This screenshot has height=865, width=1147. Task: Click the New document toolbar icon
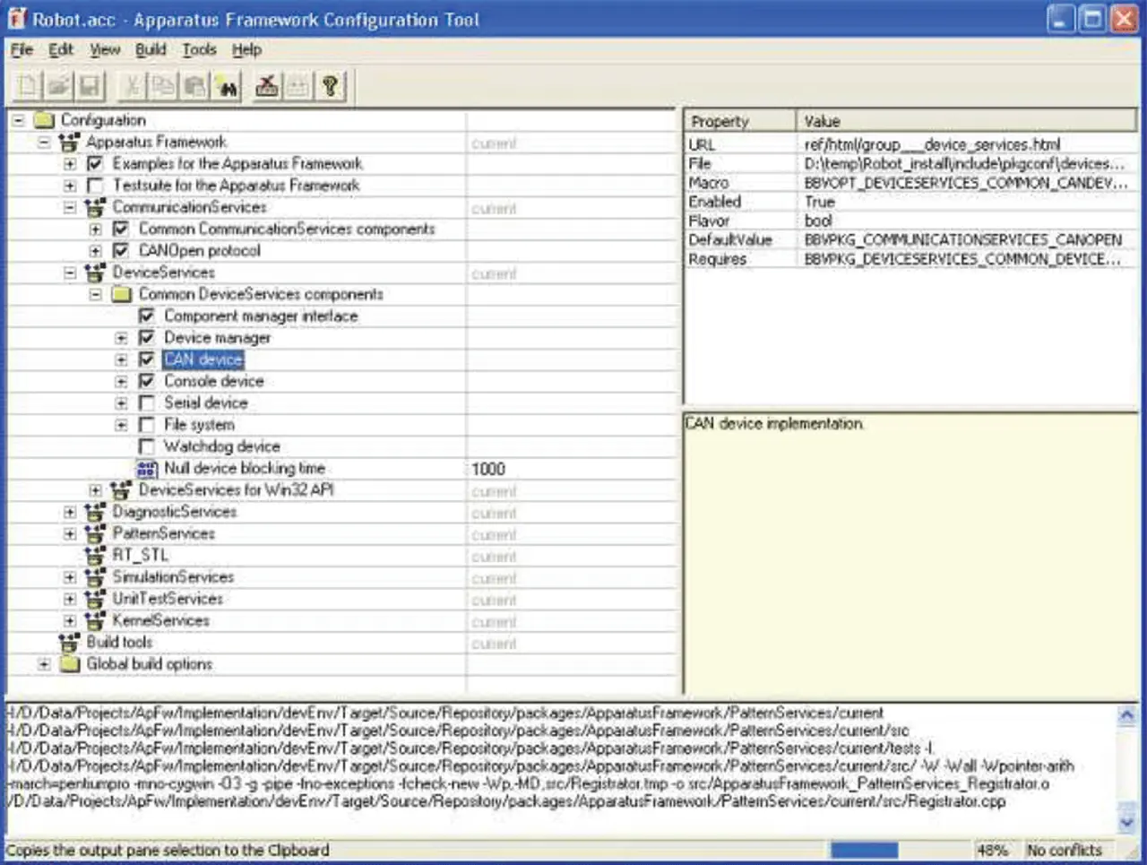click(28, 86)
